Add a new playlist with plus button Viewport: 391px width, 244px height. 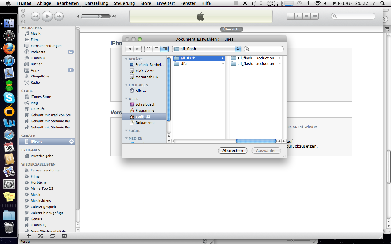coord(29,236)
